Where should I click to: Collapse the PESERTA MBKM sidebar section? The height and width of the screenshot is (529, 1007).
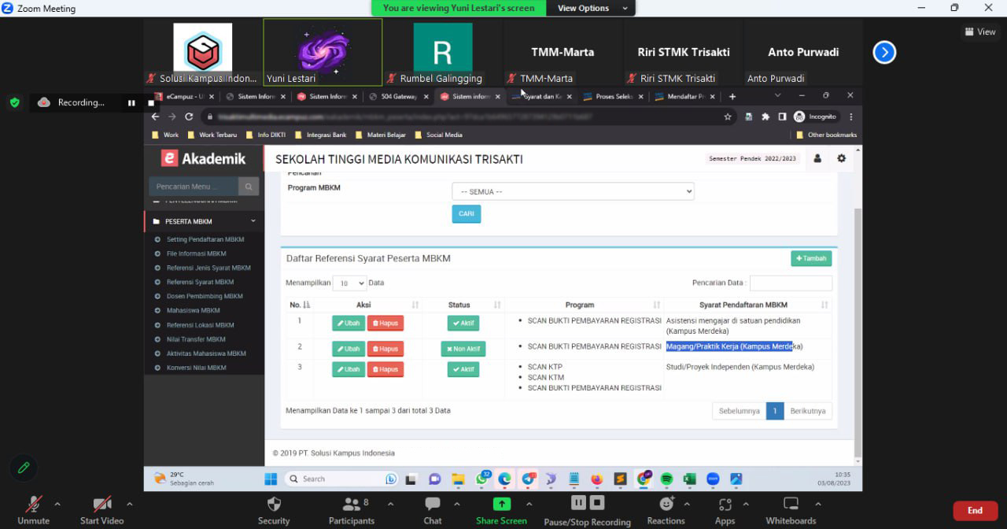click(x=205, y=221)
